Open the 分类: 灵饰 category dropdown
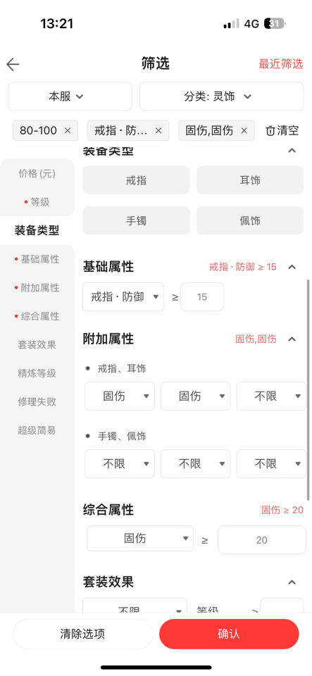 (x=222, y=96)
